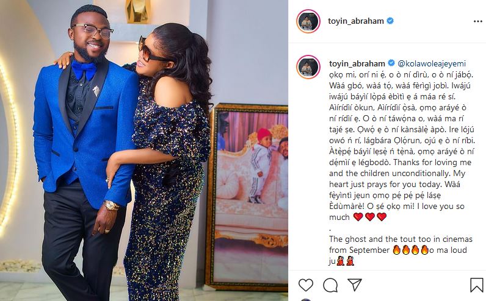Open the caption profile avatar of toyin_abraham

click(308, 67)
